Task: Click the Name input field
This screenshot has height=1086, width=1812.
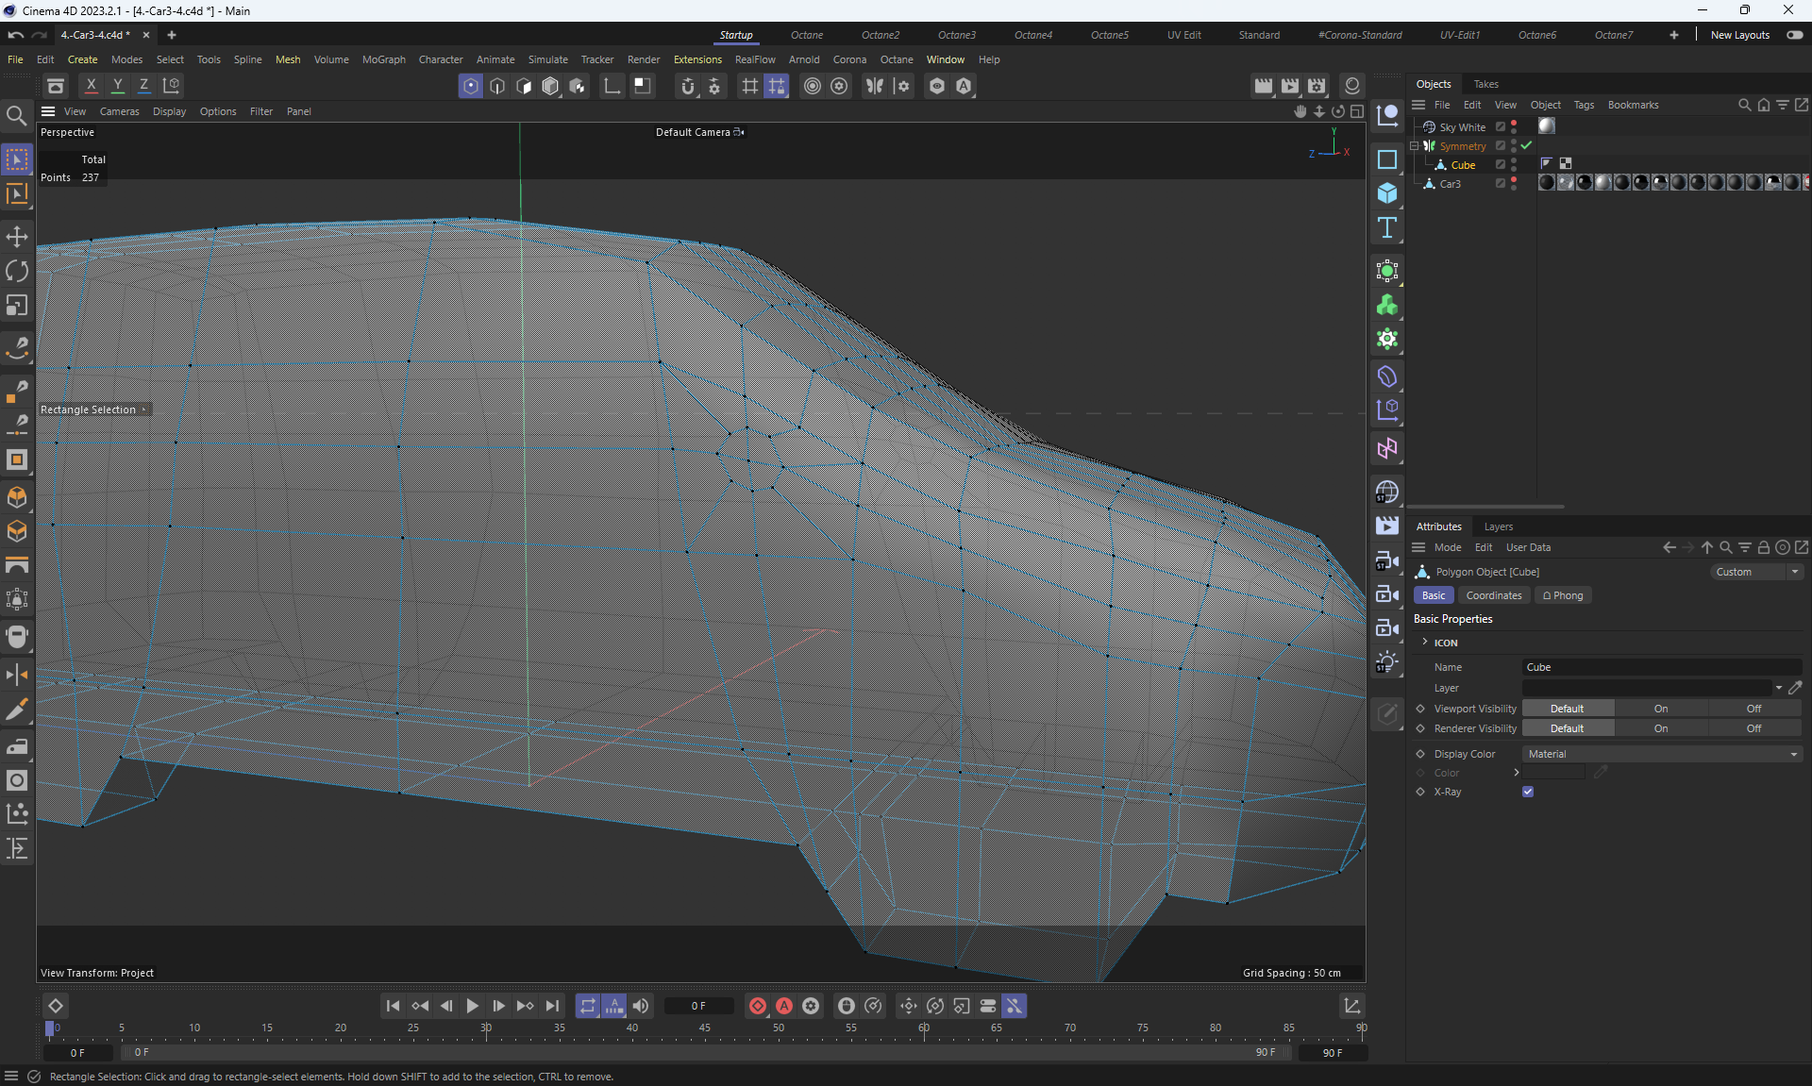Action: coord(1661,667)
